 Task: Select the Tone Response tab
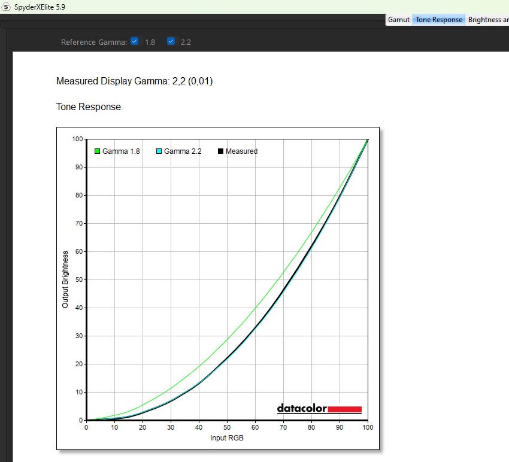click(x=439, y=20)
